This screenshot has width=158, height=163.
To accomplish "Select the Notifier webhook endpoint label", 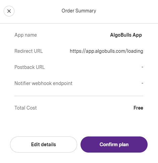I will tap(43, 83).
